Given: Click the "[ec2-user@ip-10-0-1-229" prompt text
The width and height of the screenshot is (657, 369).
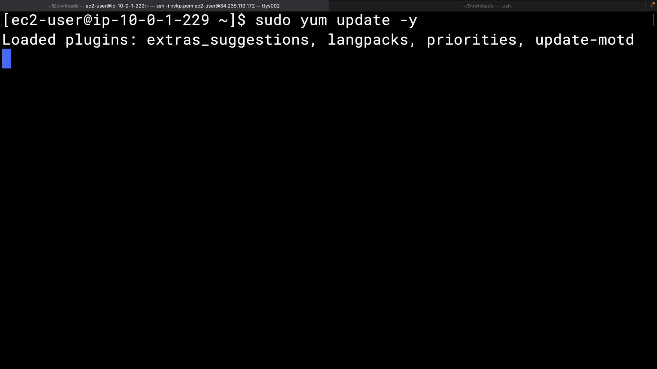Looking at the screenshot, I should tap(106, 20).
